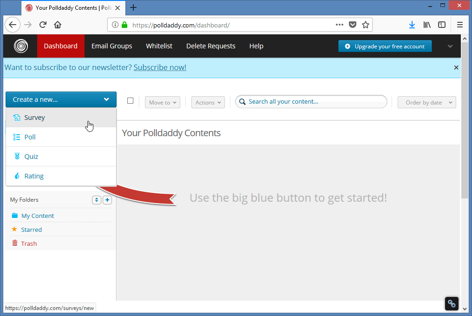Expand the Create a new... dropdown

pos(61,99)
